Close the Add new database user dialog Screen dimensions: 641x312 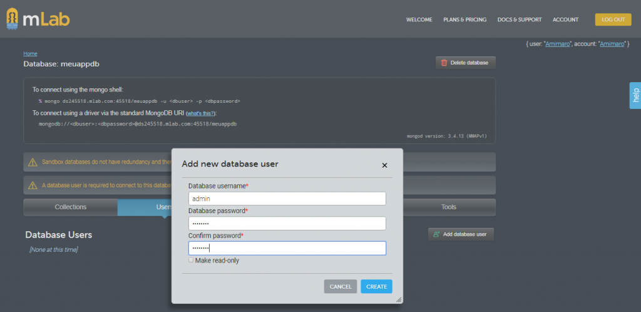(384, 165)
